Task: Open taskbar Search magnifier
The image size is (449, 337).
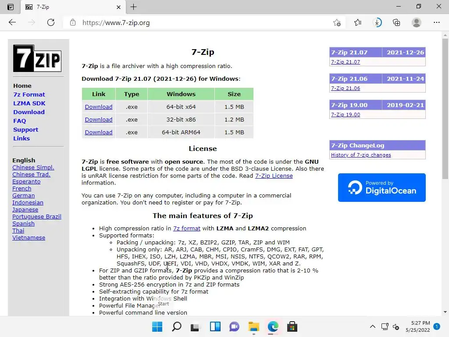Action: [x=176, y=326]
